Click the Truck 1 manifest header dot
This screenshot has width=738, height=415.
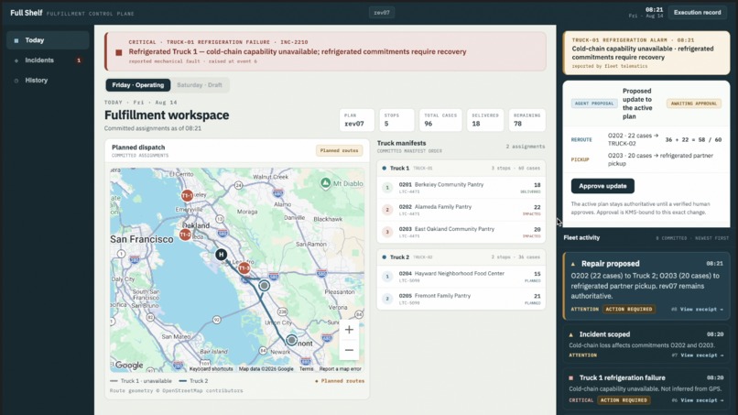(x=384, y=169)
